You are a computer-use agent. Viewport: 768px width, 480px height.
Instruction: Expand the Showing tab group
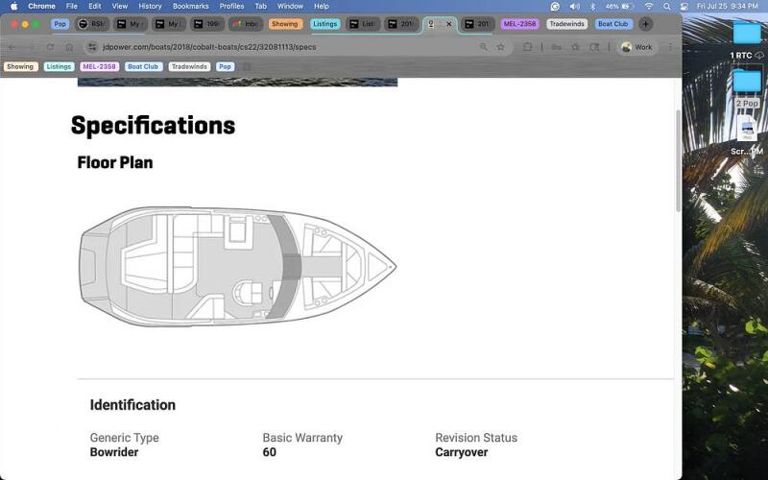click(x=284, y=24)
